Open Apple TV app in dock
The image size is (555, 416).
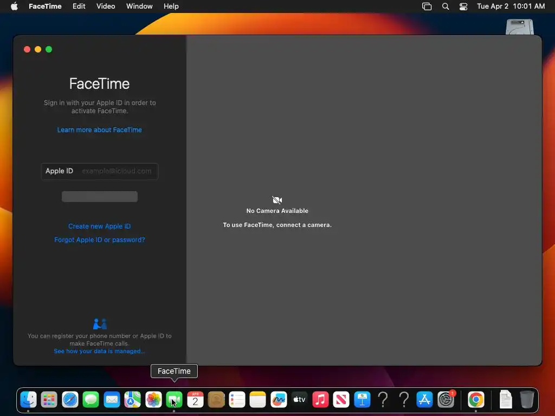[x=299, y=400]
